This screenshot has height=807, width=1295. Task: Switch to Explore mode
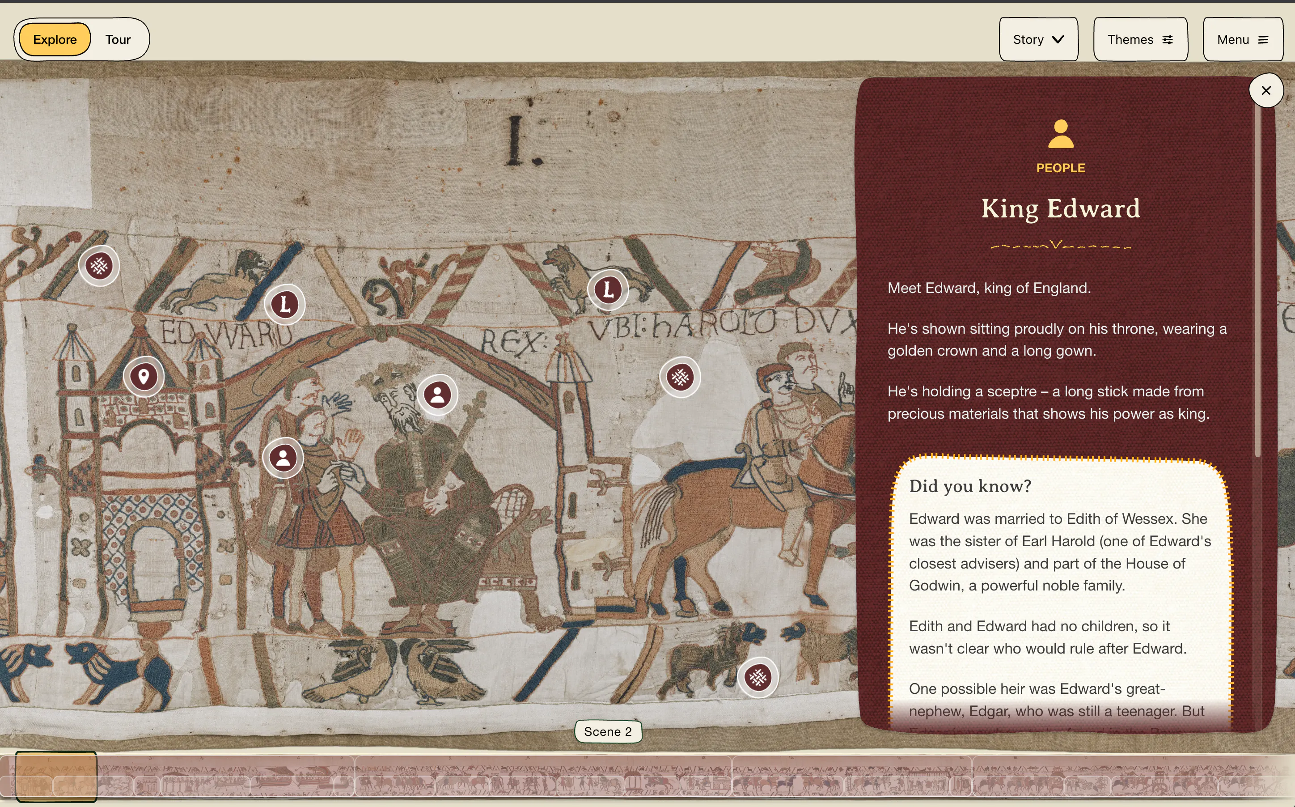click(55, 39)
